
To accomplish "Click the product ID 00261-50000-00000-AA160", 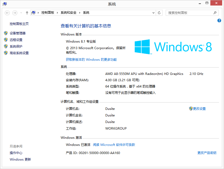I will (x=100, y=153).
